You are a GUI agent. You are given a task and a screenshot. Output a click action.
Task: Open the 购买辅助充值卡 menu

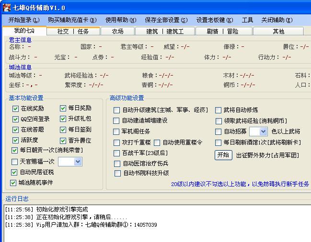[72, 20]
